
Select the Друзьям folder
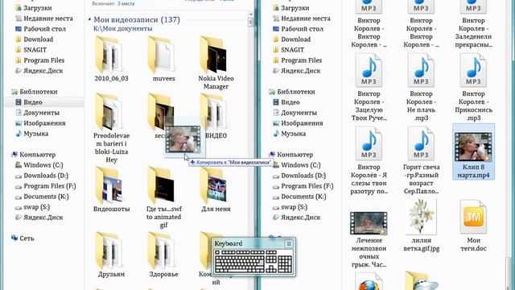111,255
